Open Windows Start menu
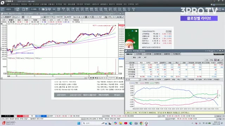This screenshot has height=126, width=225. [x=79, y=123]
